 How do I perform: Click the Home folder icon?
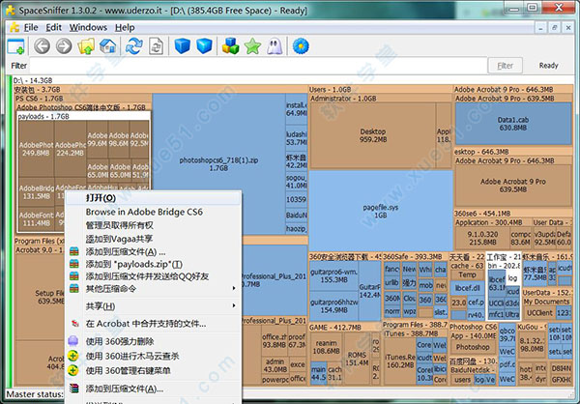(107, 46)
